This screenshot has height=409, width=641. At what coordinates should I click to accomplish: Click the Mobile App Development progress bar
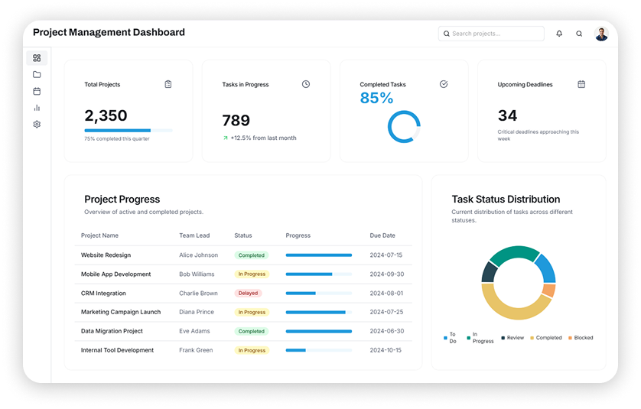[x=318, y=274]
